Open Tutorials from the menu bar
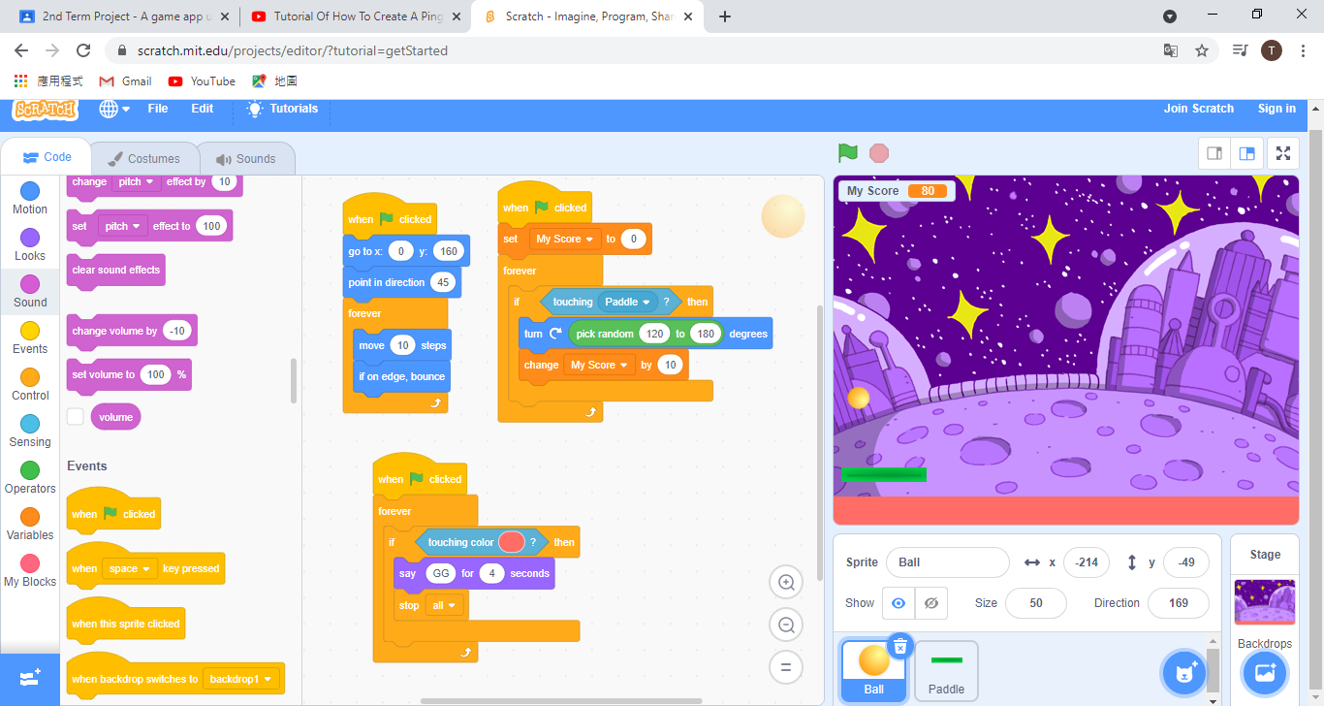Screen dimensions: 1324x706 282,109
